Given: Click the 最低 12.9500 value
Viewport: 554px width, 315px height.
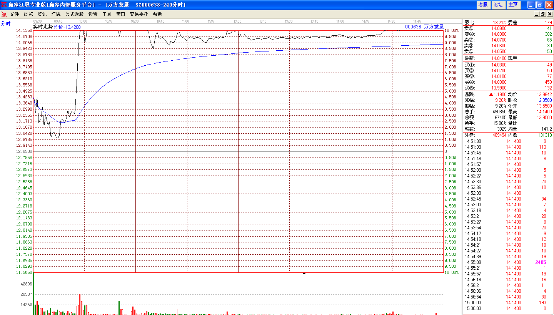Looking at the screenshot, I should click(544, 118).
